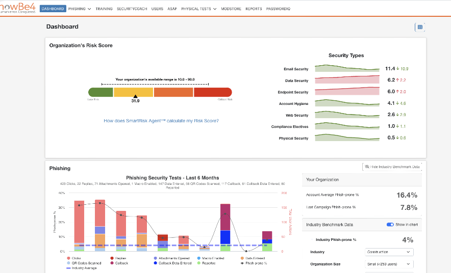This screenshot has width=451, height=273.
Task: Click the green low-risk gauge segment
Action: pos(101,92)
